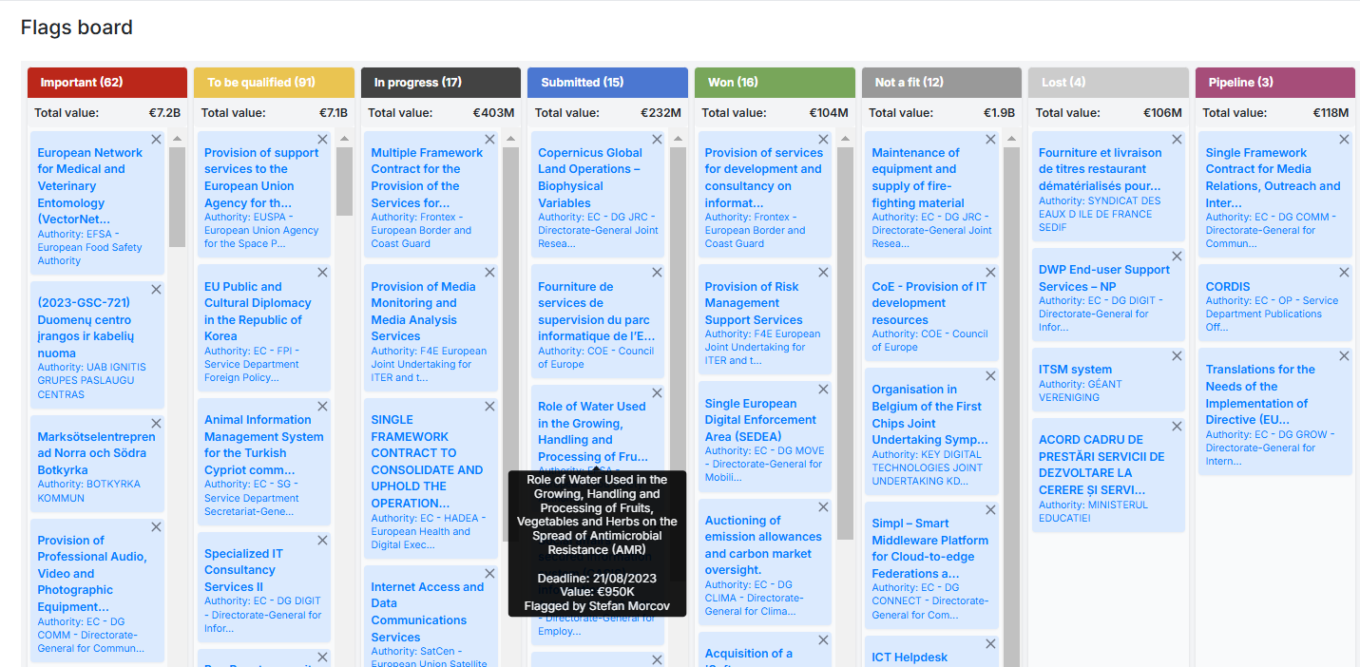The image size is (1360, 667).
Task: Select the Important (62) column header
Action: tap(107, 83)
